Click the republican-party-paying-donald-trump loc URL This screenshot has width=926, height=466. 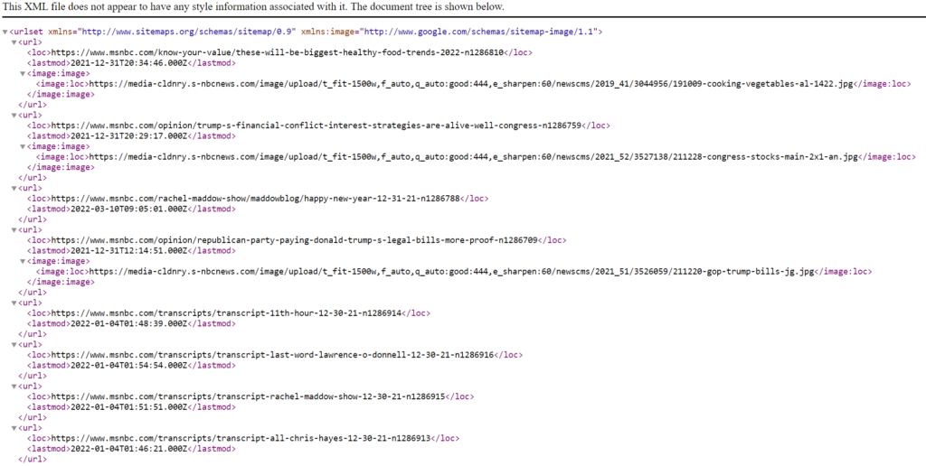coord(294,240)
